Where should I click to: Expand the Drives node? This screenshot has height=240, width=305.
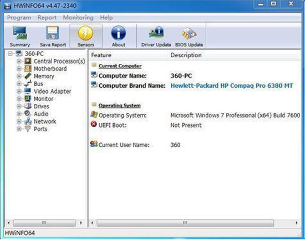point(19,106)
